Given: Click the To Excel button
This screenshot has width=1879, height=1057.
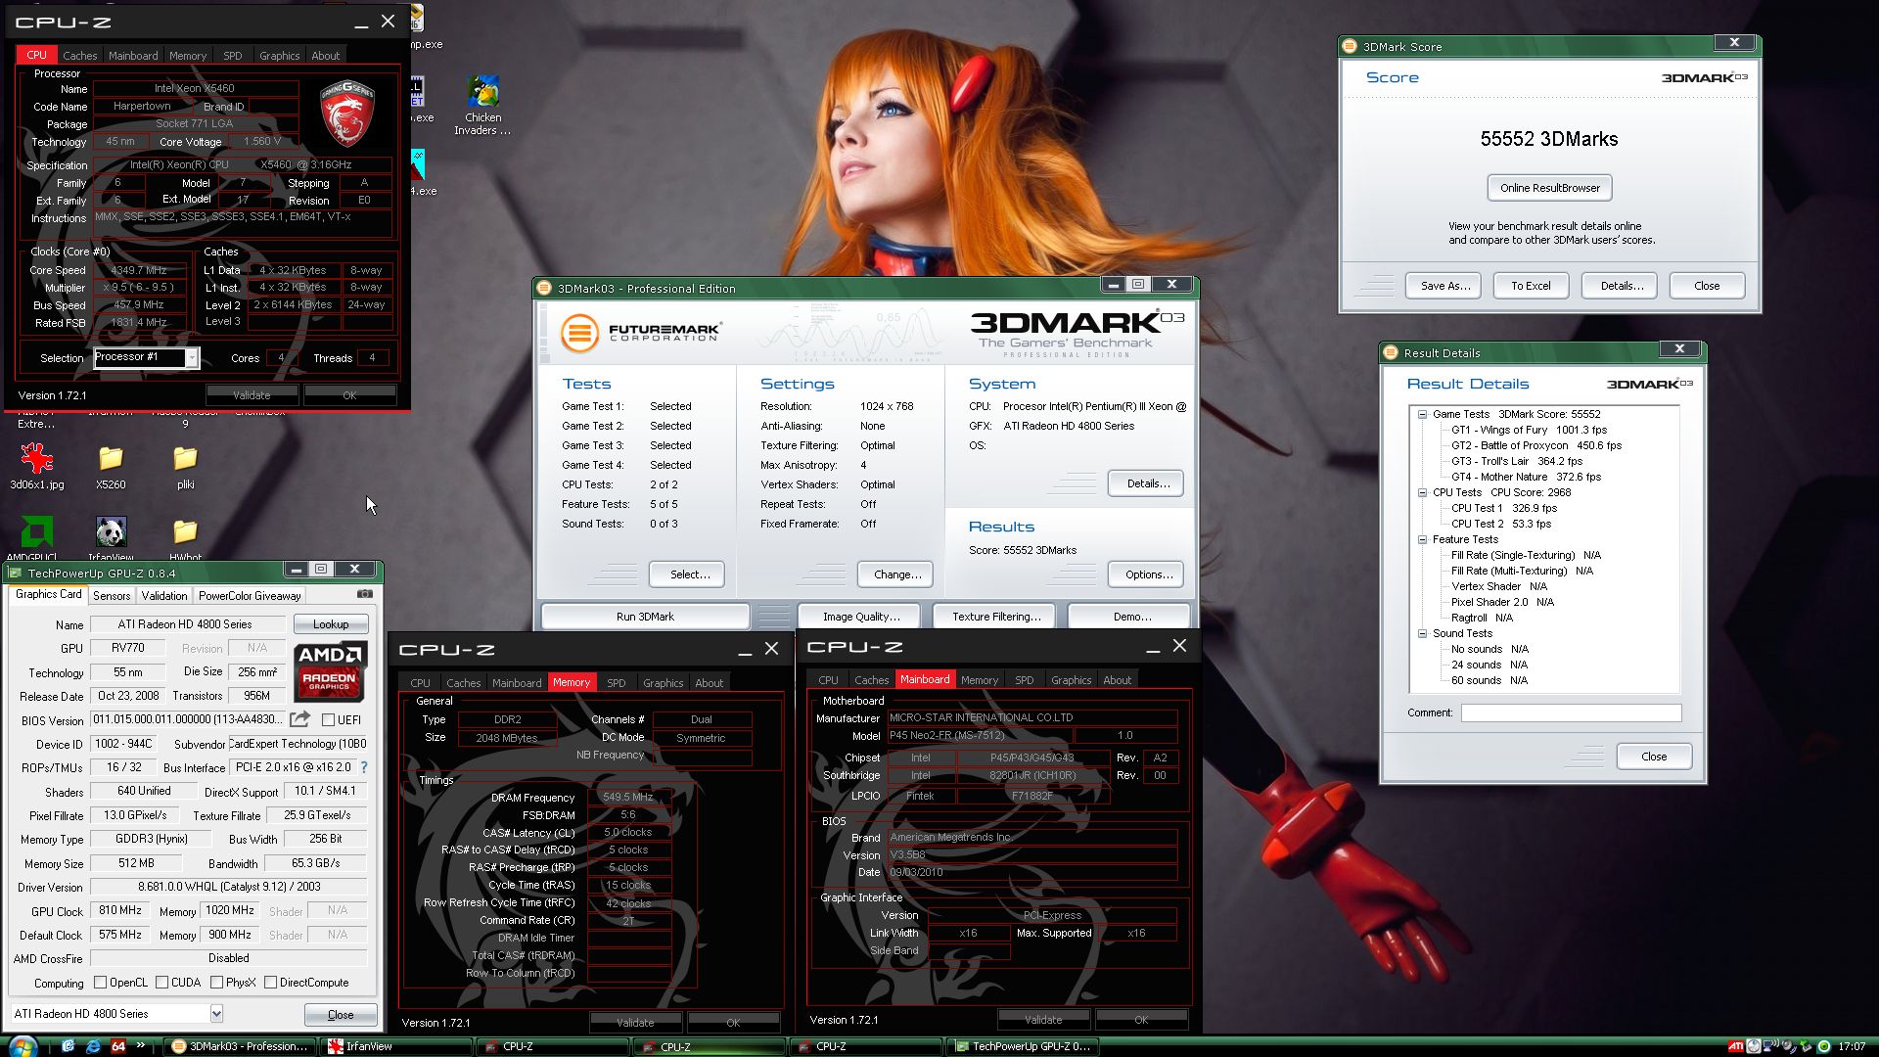Looking at the screenshot, I should coord(1531,286).
